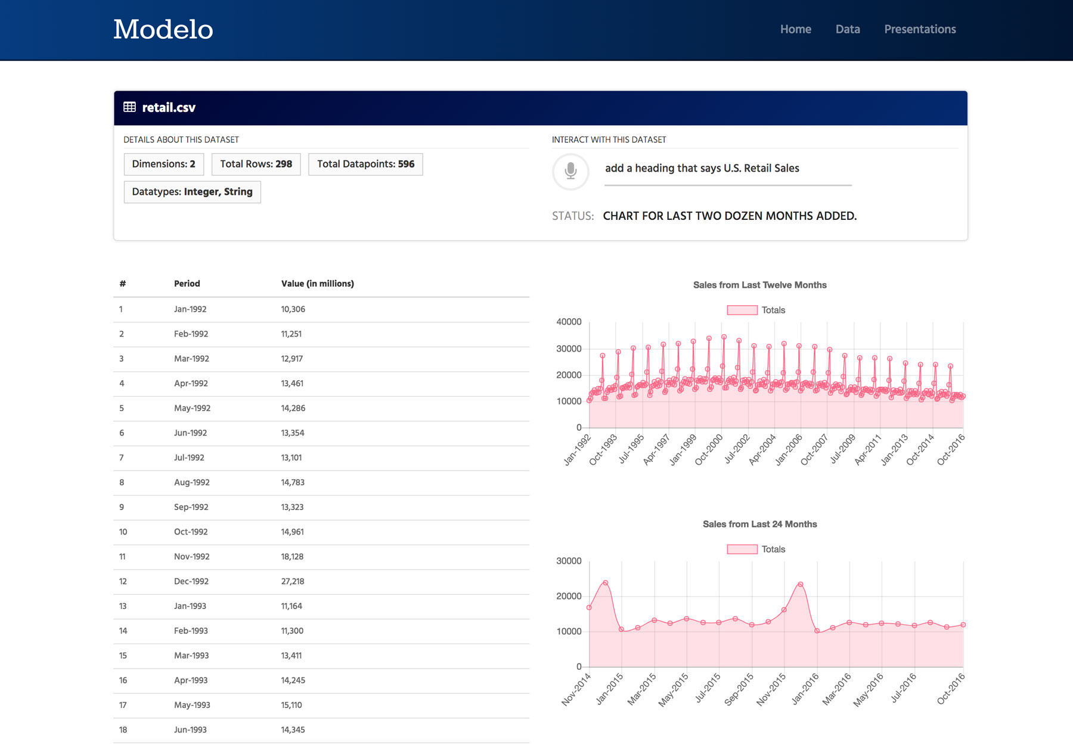Viewport: 1073px width, 752px height.
Task: Click the value 14,286 in May-1992 row
Action: [x=293, y=408]
